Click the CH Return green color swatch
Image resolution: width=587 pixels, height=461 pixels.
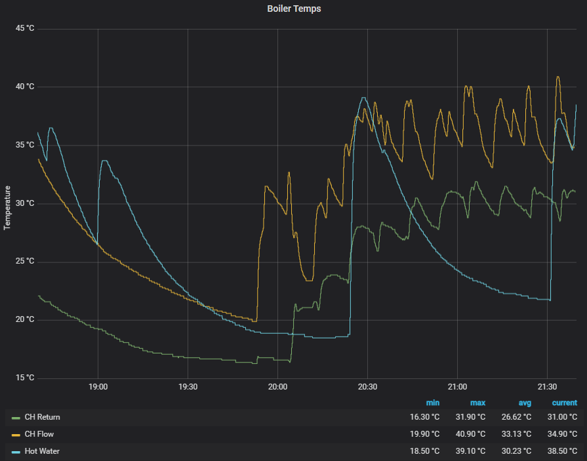point(16,418)
